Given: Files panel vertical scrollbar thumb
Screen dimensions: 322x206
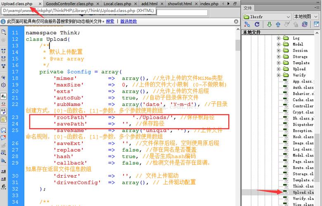Looking at the screenshot, I should pos(317,158).
